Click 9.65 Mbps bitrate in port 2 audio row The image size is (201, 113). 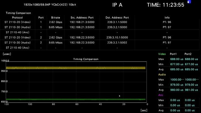click(56, 43)
